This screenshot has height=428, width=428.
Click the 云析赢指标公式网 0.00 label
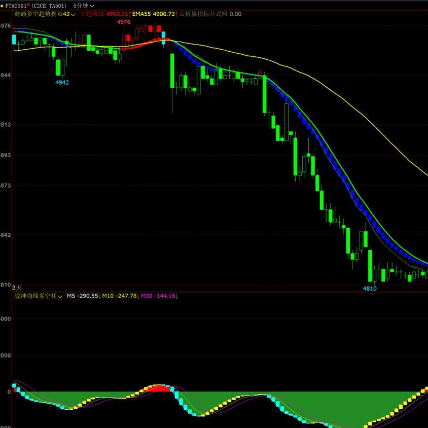210,14
